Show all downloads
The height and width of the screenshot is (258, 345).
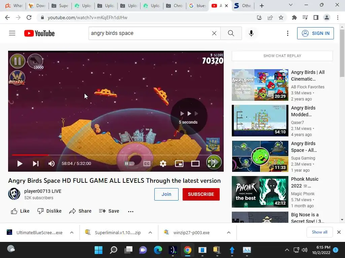[319, 232]
